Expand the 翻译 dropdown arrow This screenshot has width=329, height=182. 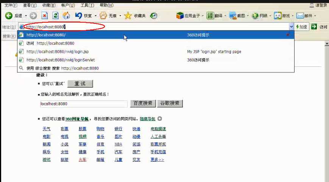[x=225, y=16]
